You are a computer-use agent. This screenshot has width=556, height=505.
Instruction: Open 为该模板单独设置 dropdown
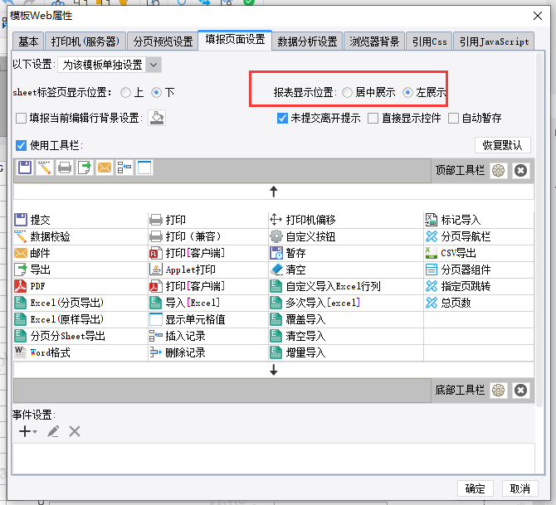pyautogui.click(x=110, y=65)
